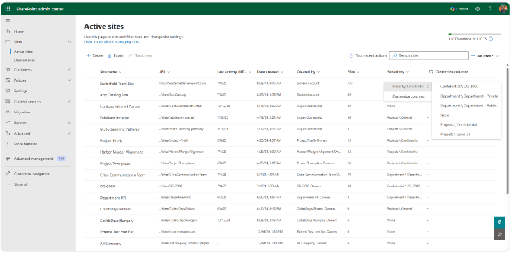This screenshot has width=511, height=255.
Task: Open the app launcher waffle icon
Action: [8, 8]
